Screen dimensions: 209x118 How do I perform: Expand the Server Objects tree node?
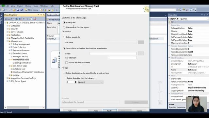7,32
